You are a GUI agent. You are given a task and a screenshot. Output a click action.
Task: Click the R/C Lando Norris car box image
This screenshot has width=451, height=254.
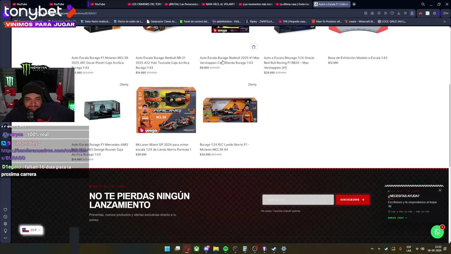(x=230, y=110)
